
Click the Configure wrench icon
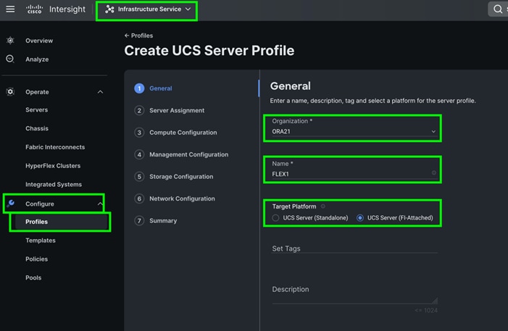click(10, 204)
